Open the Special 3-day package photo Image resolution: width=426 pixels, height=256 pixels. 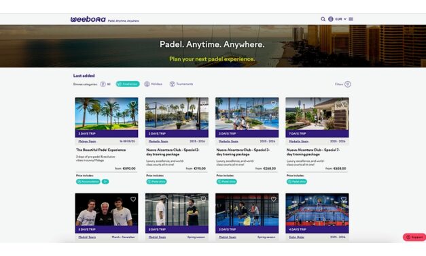[x=247, y=114]
